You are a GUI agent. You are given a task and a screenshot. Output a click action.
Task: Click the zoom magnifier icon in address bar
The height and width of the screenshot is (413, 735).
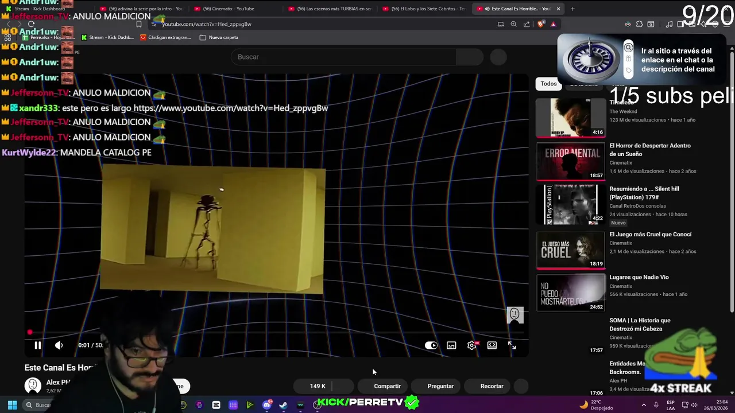pos(513,24)
